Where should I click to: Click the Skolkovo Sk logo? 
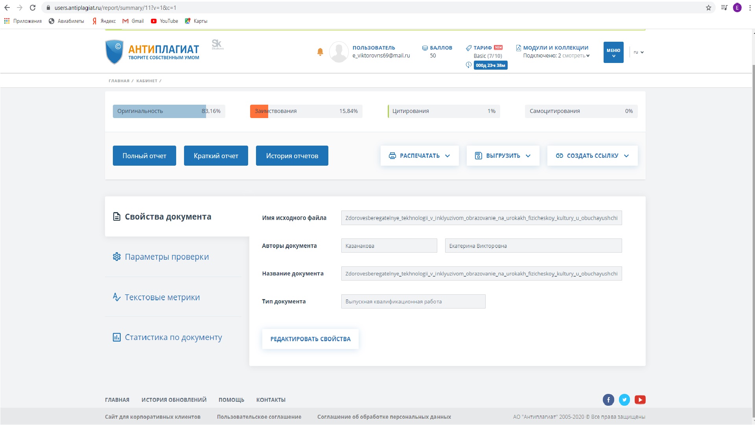pos(217,44)
